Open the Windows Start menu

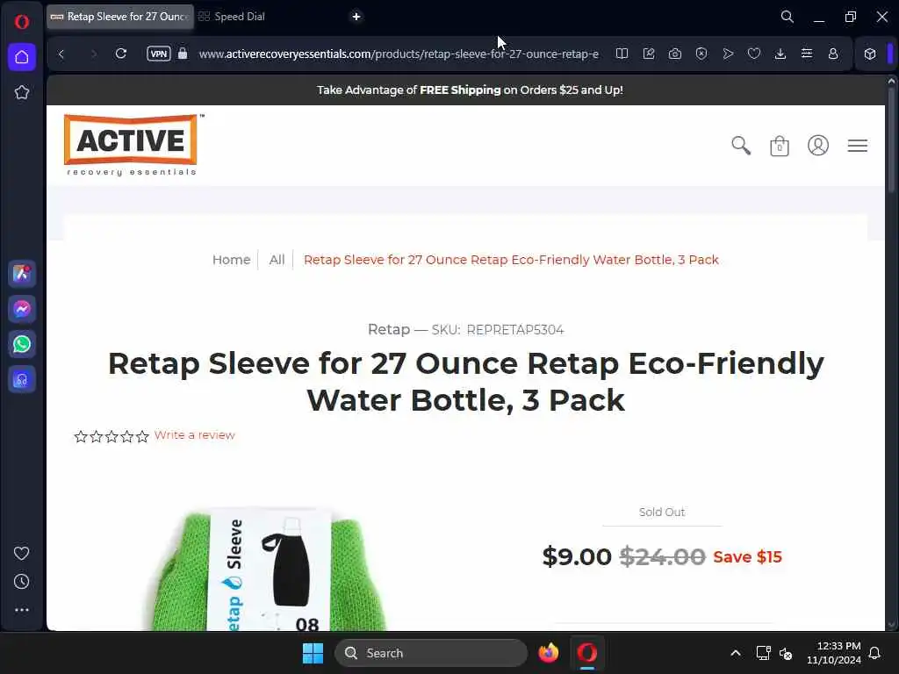[313, 653]
